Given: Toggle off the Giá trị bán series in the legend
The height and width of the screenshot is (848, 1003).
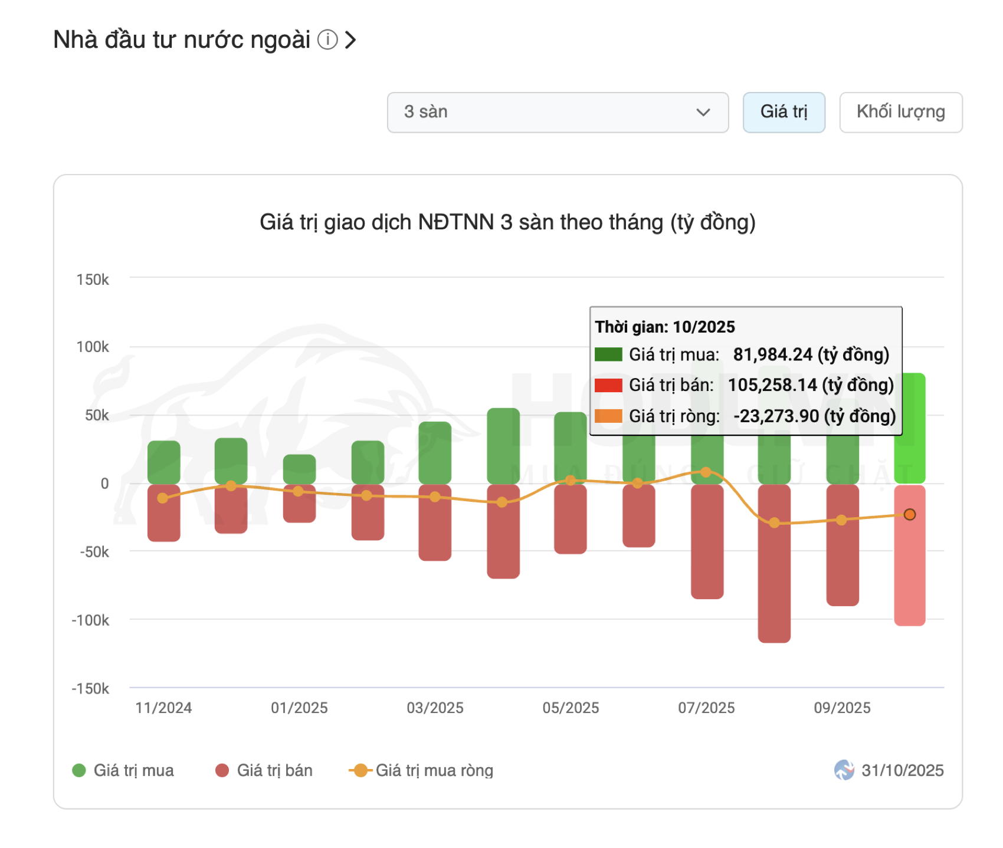Looking at the screenshot, I should 274,770.
